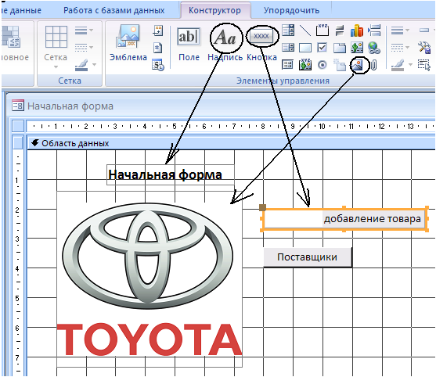436x377 pixels.
Task: Select the Toyota logo image
Action: click(x=150, y=279)
